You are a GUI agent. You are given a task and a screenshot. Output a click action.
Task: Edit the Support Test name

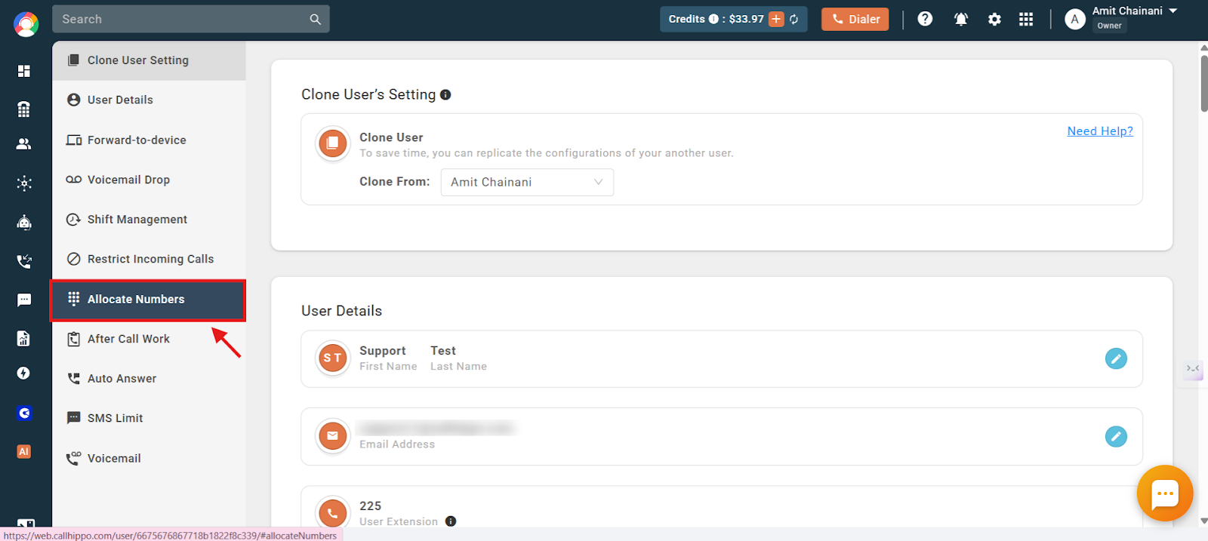pos(1116,358)
